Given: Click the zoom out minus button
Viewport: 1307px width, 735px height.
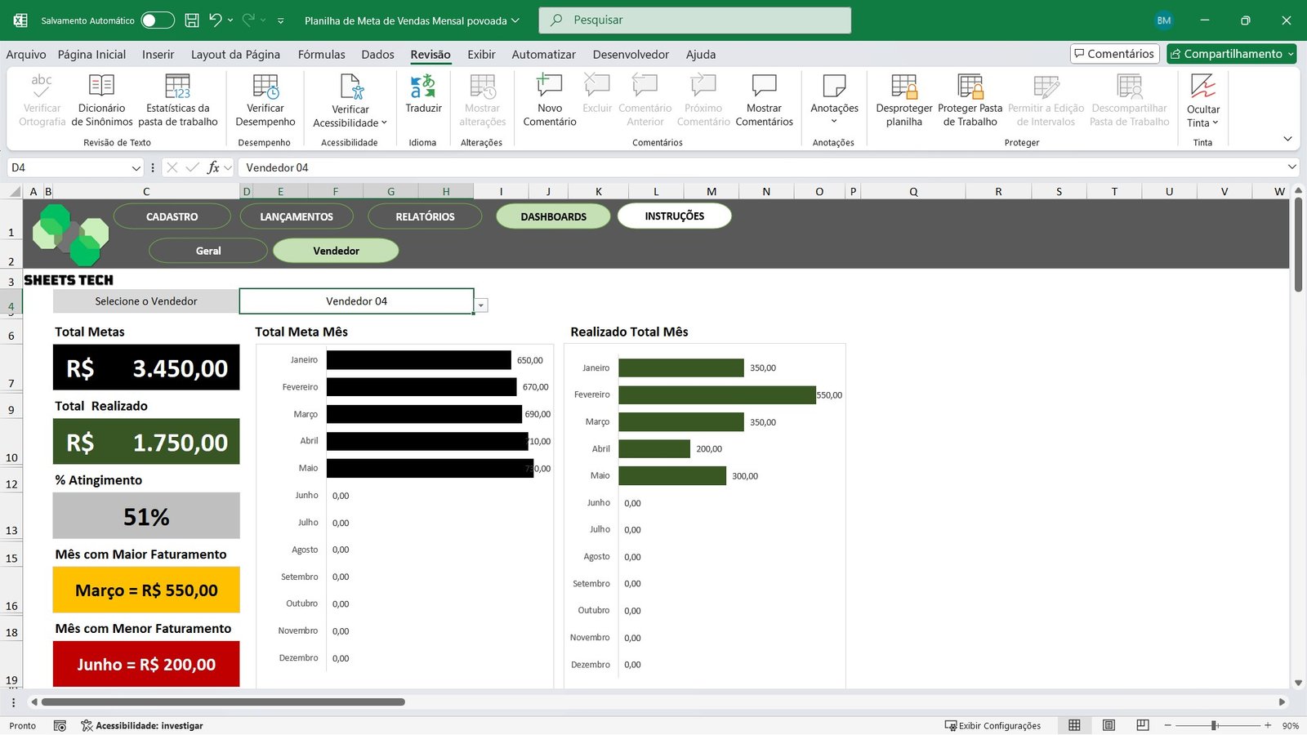Looking at the screenshot, I should click(1168, 725).
